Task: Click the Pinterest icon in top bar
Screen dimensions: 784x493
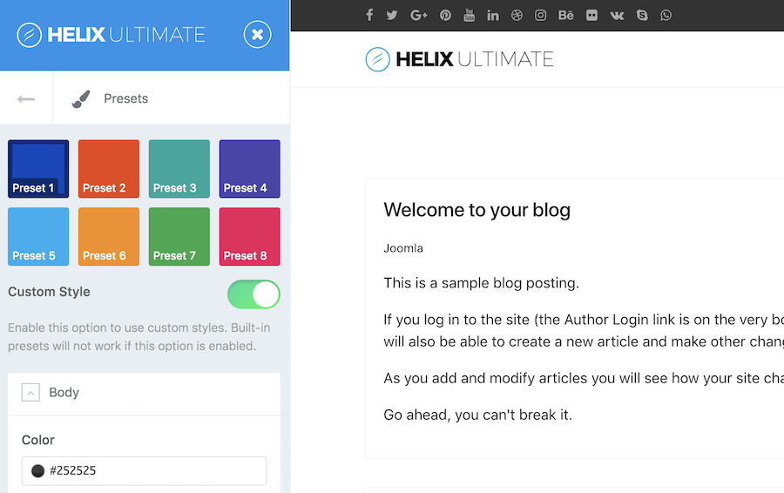Action: click(x=445, y=15)
